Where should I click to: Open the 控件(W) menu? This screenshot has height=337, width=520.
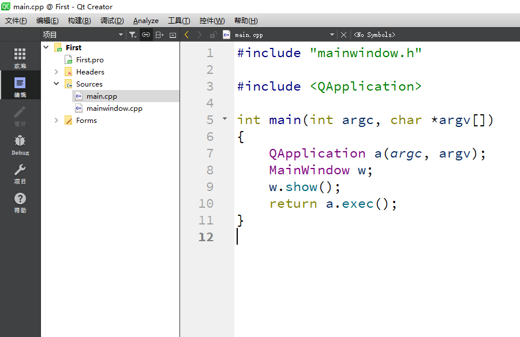[212, 21]
